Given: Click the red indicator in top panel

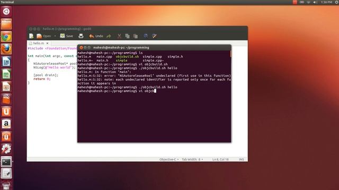Looking at the screenshot, I should point(295,2).
